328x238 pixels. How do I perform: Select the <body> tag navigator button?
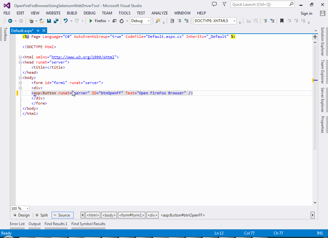[x=109, y=215]
